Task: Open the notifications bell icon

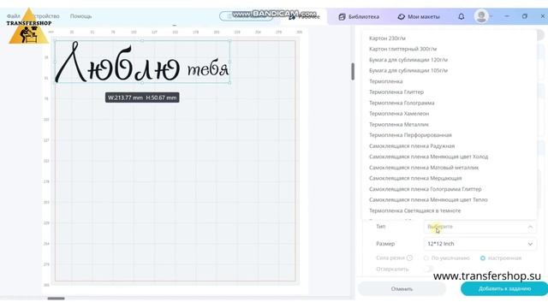Action: (x=461, y=16)
